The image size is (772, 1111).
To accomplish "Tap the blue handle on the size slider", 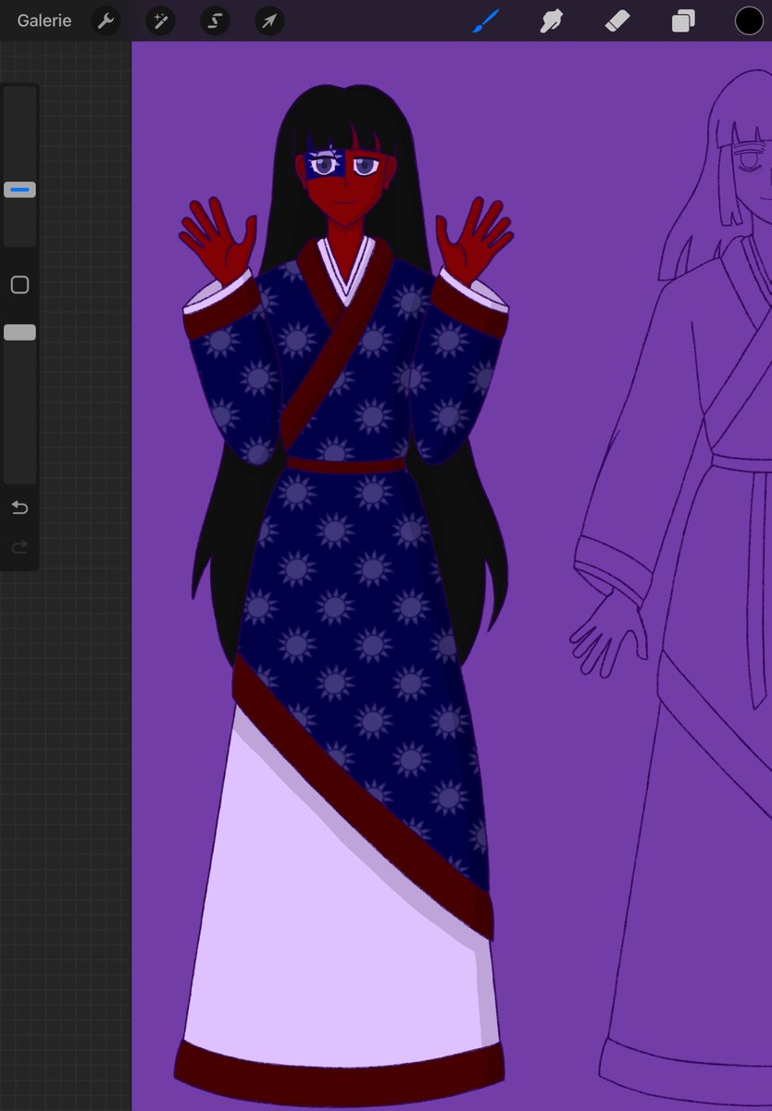I will 19,189.
